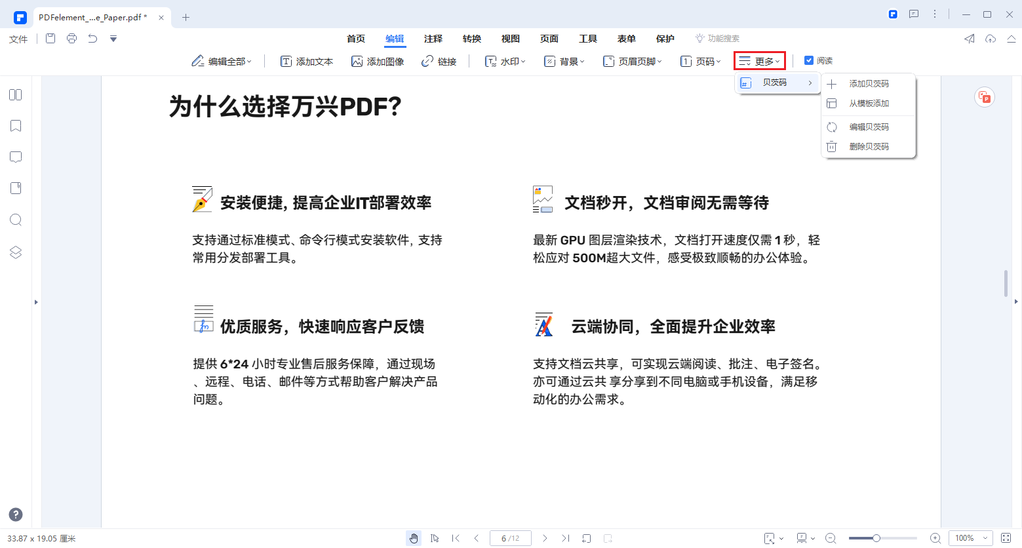
Task: Open the bookmarks panel in the sidebar
Action: click(x=15, y=125)
